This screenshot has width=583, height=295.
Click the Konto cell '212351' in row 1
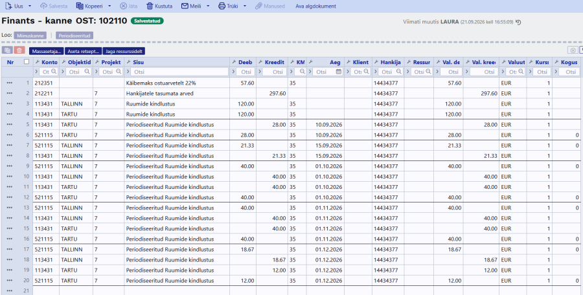[x=43, y=83]
